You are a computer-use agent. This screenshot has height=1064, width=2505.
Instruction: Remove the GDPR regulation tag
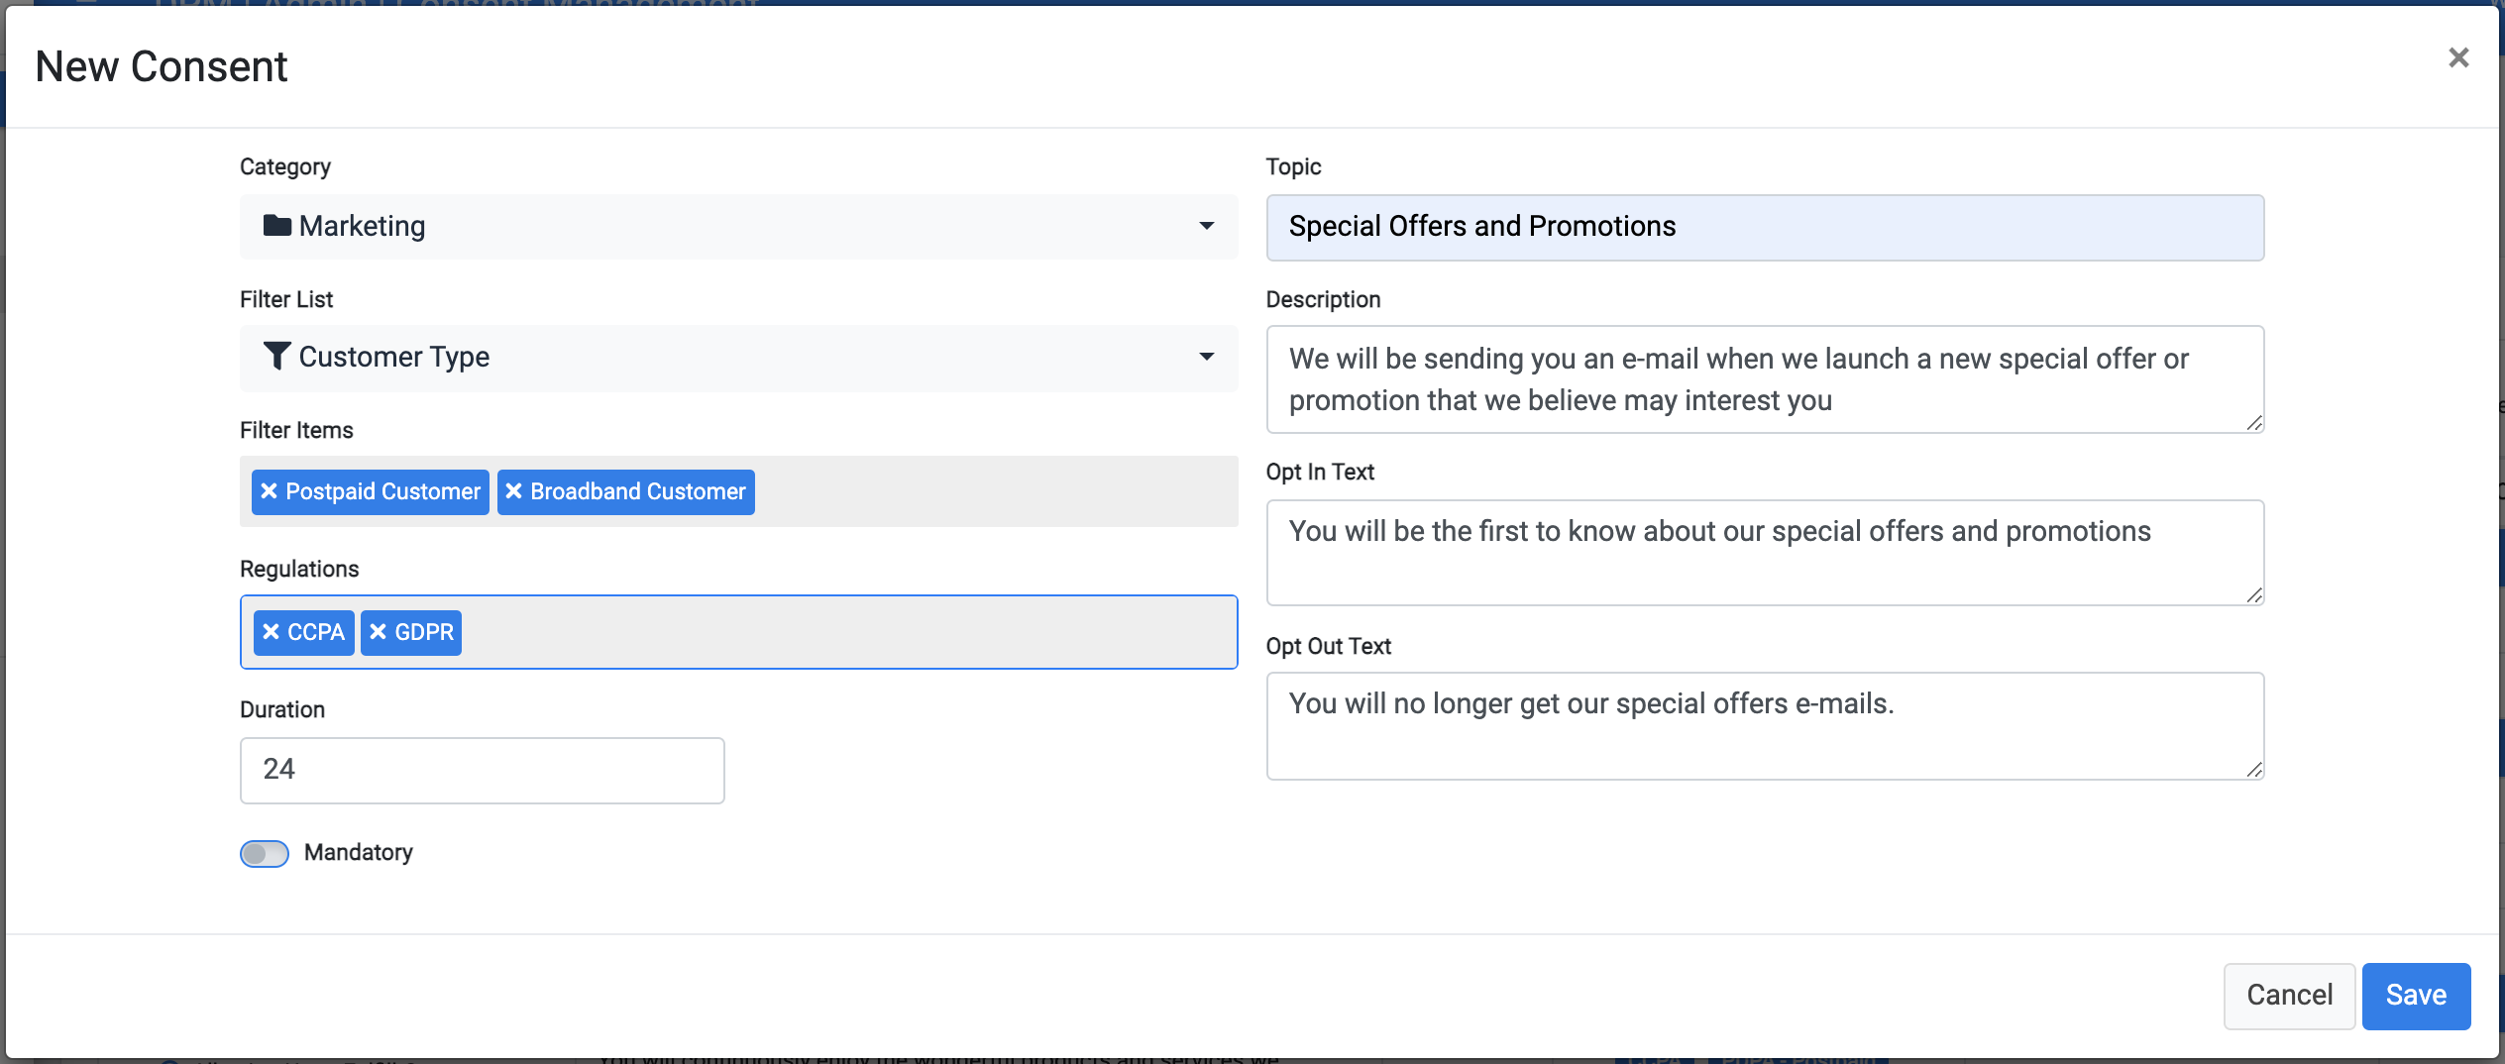point(380,632)
